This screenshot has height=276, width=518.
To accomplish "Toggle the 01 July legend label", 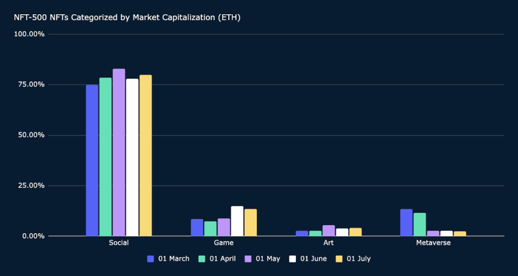I will 359,259.
